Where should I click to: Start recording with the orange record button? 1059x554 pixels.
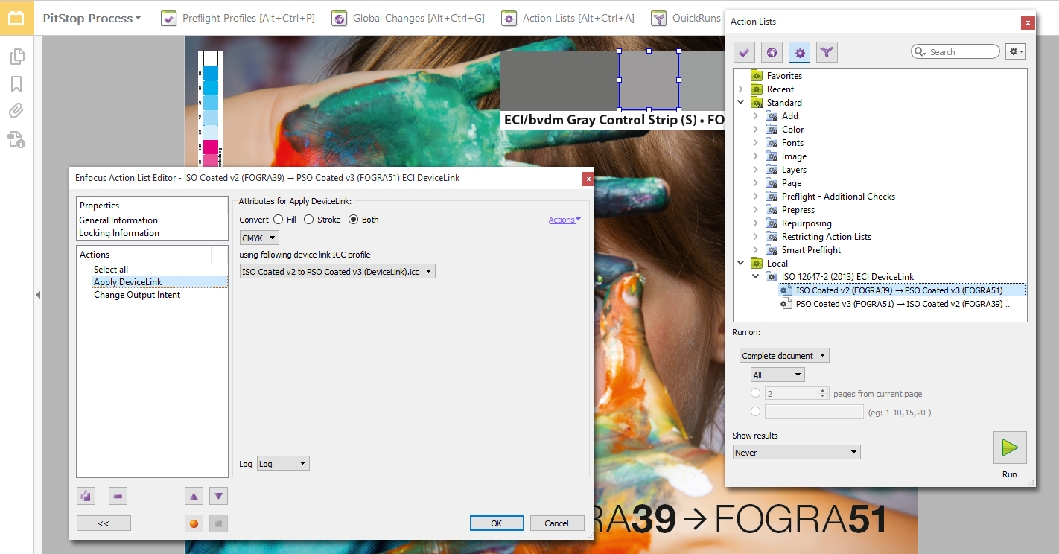pos(194,523)
